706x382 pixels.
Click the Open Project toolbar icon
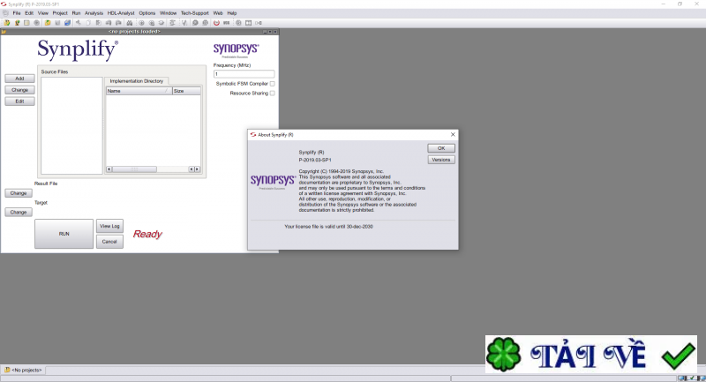[7, 23]
